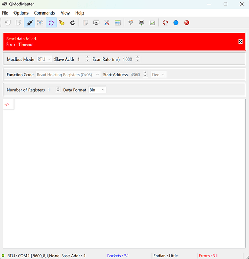Dismiss the red Timeout error banner

240,41
